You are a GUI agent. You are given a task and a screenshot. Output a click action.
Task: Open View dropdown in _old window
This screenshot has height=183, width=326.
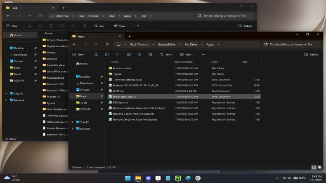[x=121, y=26]
